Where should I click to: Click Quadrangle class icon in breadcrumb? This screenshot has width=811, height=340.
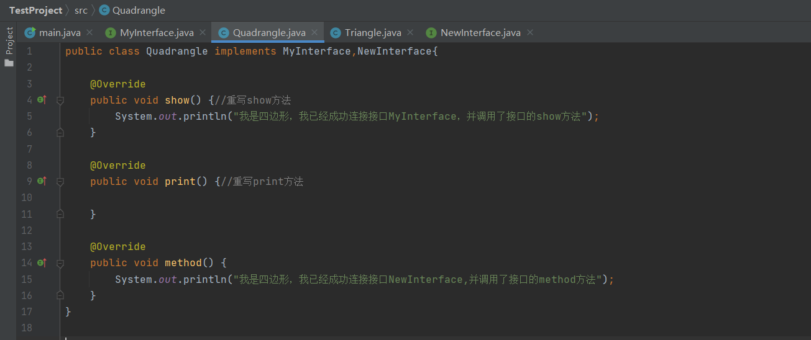tap(104, 10)
